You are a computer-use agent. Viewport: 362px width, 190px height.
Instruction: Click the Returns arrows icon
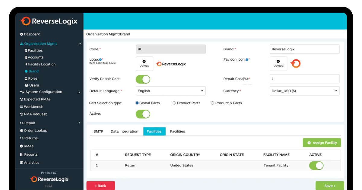pos(22,138)
